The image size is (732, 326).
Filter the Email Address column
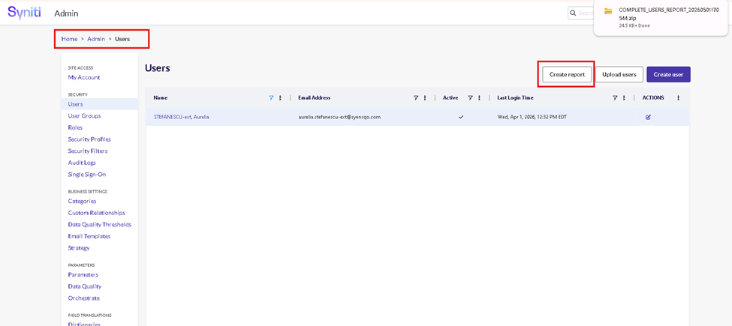416,98
